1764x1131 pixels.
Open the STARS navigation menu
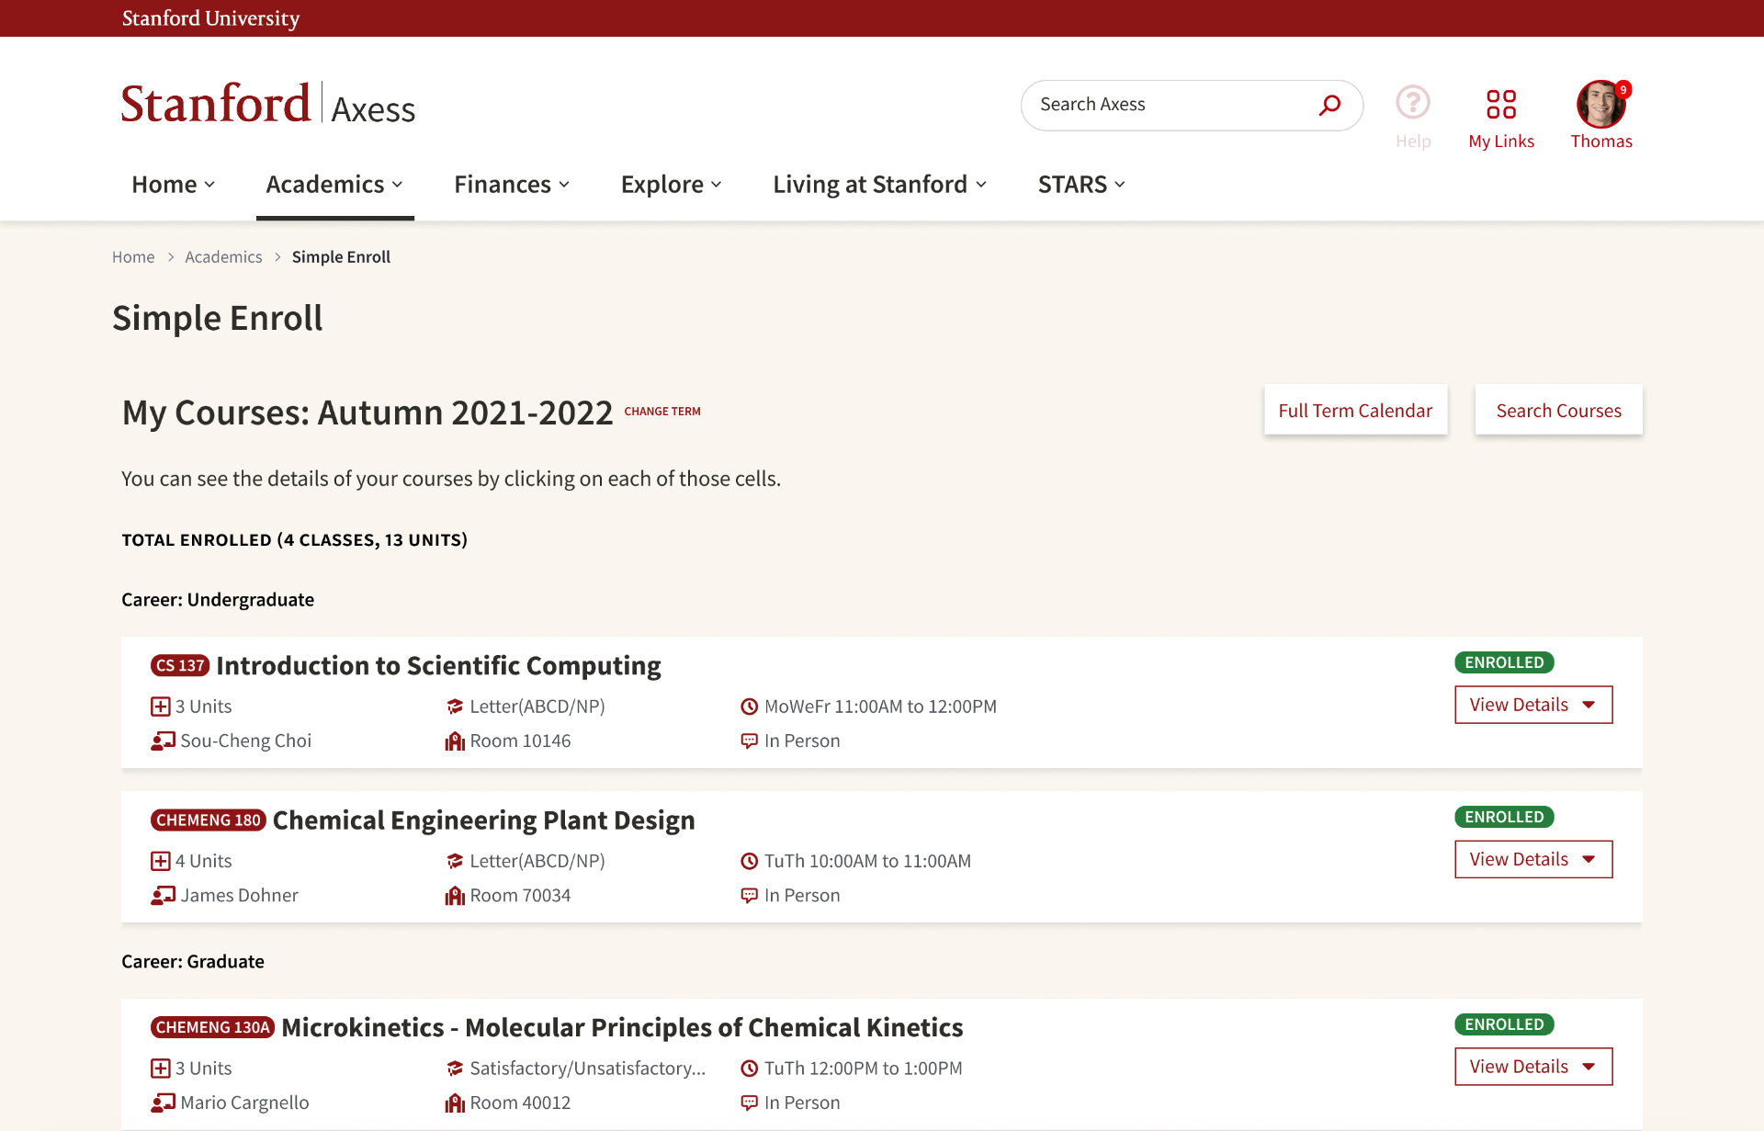[1081, 185]
